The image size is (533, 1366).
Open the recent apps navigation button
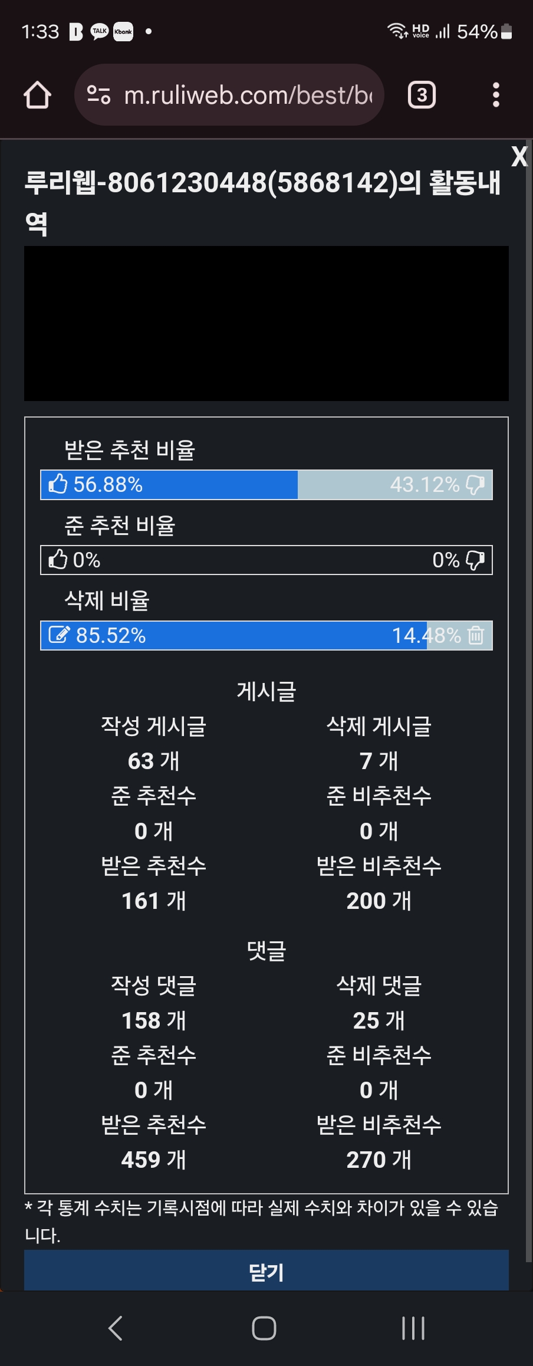coord(413,1328)
